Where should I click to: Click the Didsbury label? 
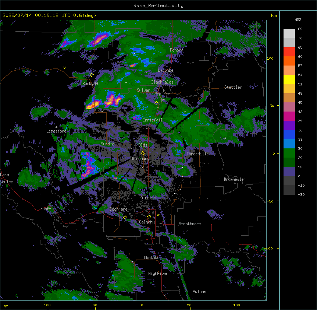[141, 159]
